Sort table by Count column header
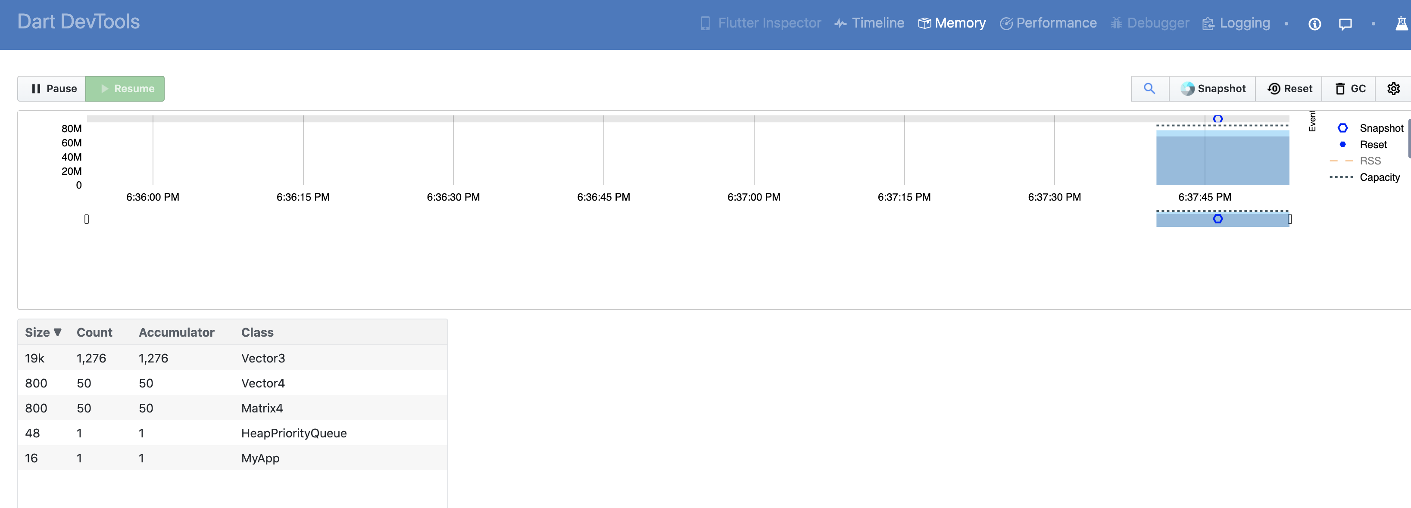Screen dimensions: 1411x508 tap(94, 332)
